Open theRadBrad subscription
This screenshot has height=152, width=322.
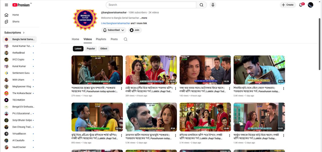pyautogui.click(x=19, y=53)
